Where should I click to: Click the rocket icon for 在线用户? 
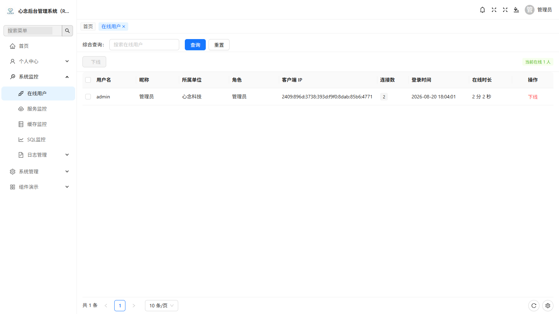21,94
